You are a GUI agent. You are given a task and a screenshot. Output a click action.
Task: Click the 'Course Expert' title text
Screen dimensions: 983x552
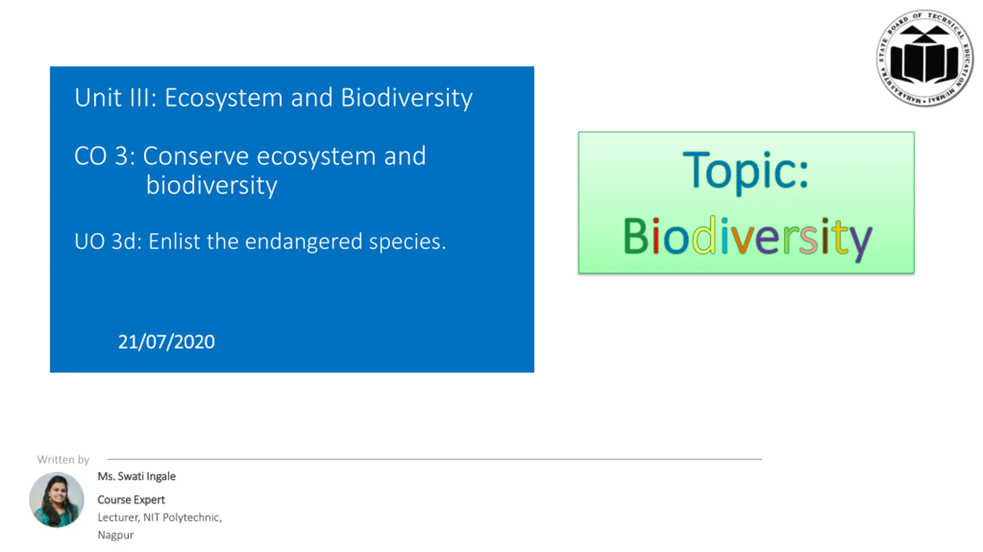click(x=131, y=500)
